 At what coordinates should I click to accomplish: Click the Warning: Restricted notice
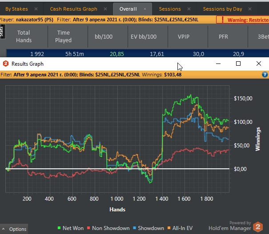[x=243, y=20]
